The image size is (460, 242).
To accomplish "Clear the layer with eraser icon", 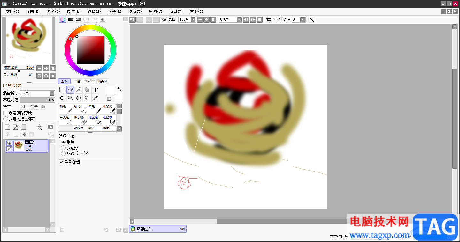I will 23,135.
